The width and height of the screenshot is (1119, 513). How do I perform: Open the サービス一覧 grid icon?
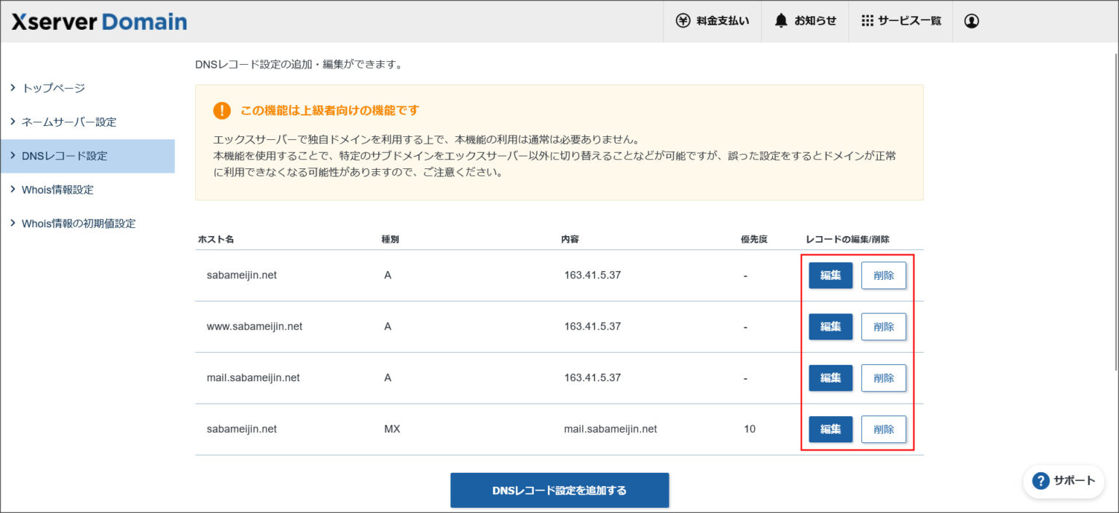(x=866, y=21)
